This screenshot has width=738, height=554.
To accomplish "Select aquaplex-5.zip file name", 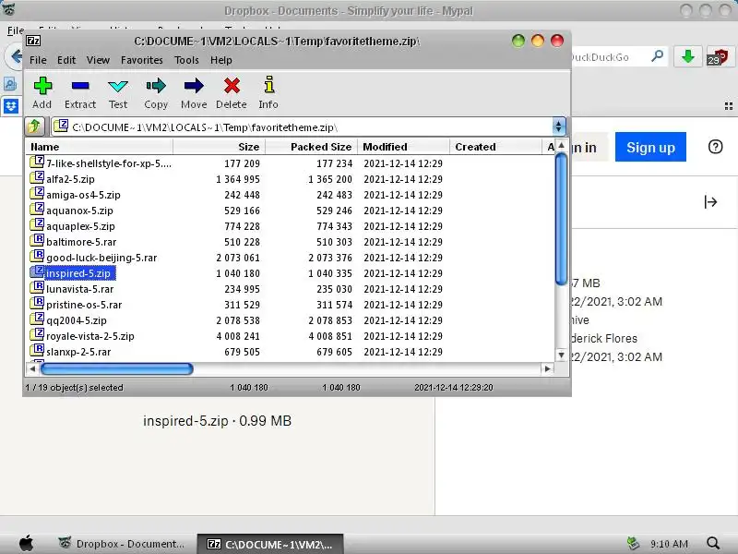I will (80, 226).
